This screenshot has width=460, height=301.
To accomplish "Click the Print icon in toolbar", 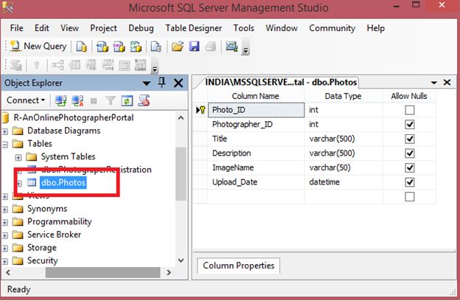I will point(211,46).
